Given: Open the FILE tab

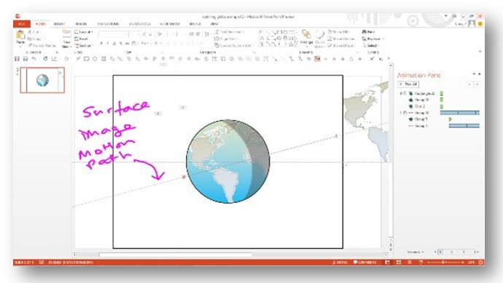Looking at the screenshot, I should (x=22, y=24).
